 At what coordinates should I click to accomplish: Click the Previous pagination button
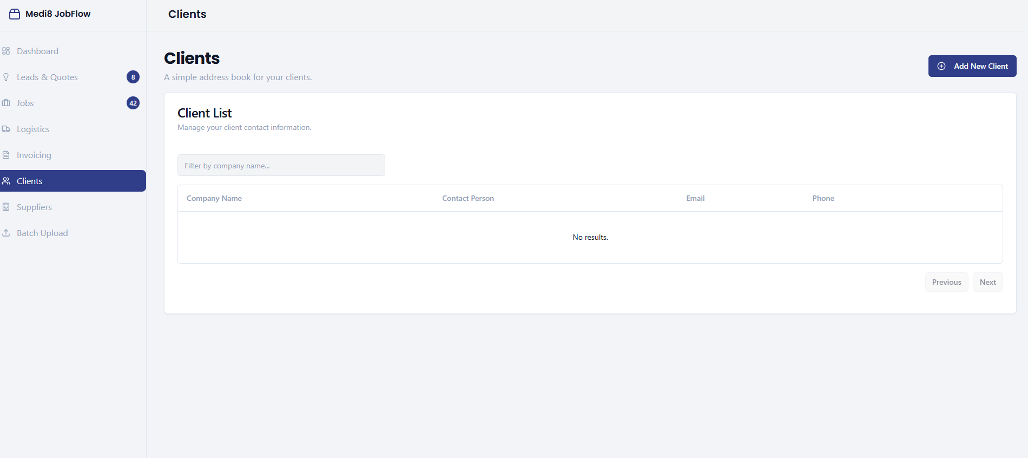(947, 282)
